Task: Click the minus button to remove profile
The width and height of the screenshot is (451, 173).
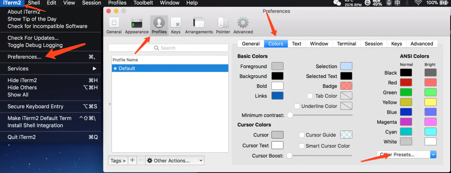Action: coord(141,161)
